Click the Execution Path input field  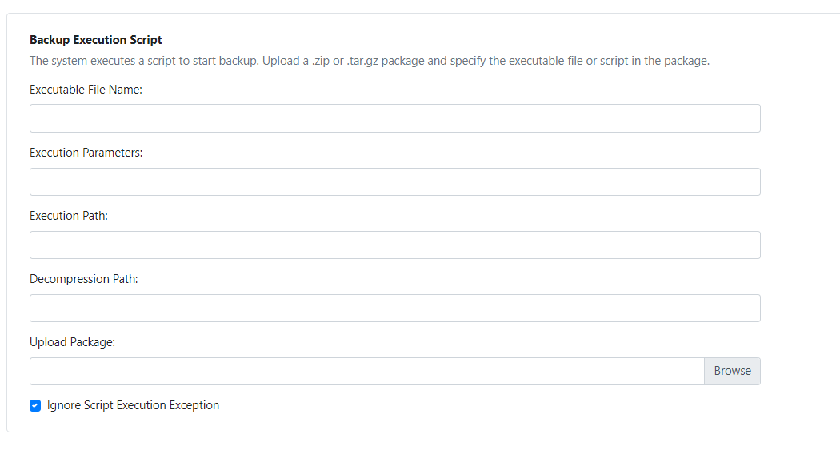click(394, 245)
